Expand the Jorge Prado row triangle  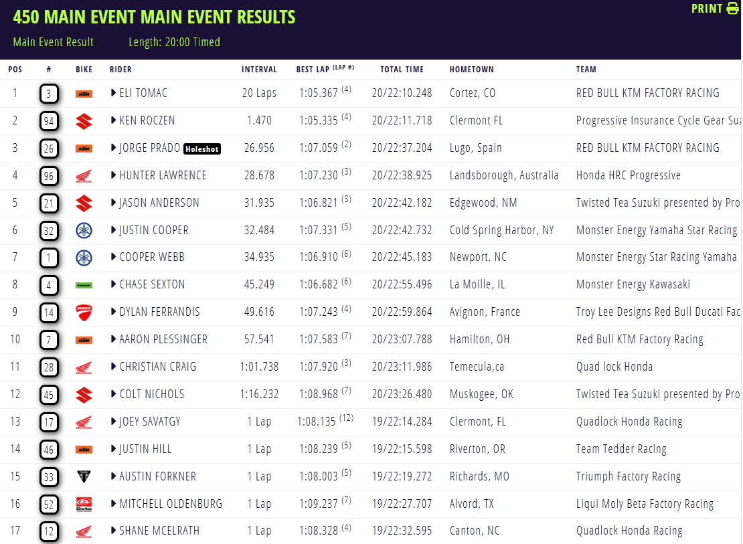click(113, 148)
